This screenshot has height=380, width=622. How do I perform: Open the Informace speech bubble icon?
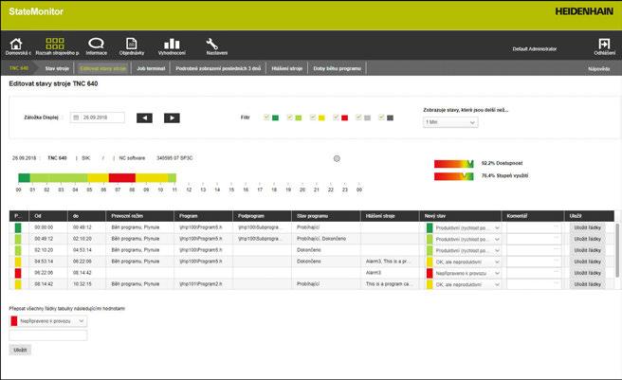click(96, 44)
